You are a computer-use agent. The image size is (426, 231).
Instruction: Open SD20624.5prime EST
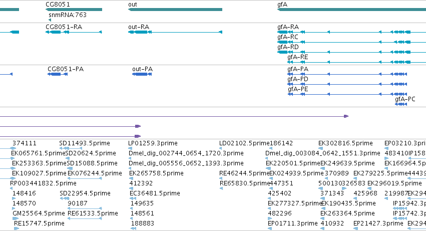point(91,153)
